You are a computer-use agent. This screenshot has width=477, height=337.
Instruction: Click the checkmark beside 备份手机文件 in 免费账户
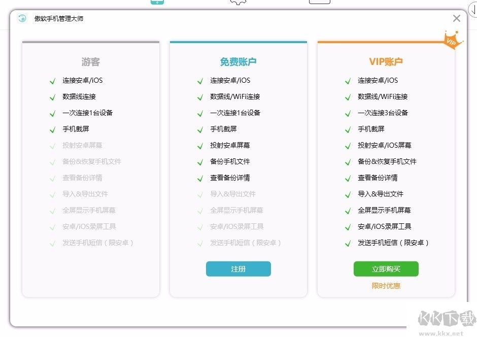[200, 161]
